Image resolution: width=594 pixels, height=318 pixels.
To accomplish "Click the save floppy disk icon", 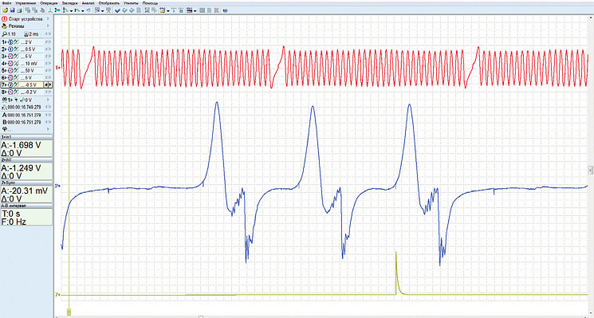I will click(x=12, y=10).
